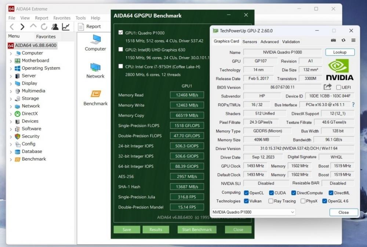Select the Database tree item
This screenshot has height=247, width=367.
pos(28,151)
